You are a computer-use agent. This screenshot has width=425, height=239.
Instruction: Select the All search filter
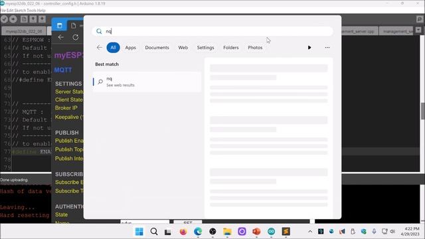click(113, 47)
